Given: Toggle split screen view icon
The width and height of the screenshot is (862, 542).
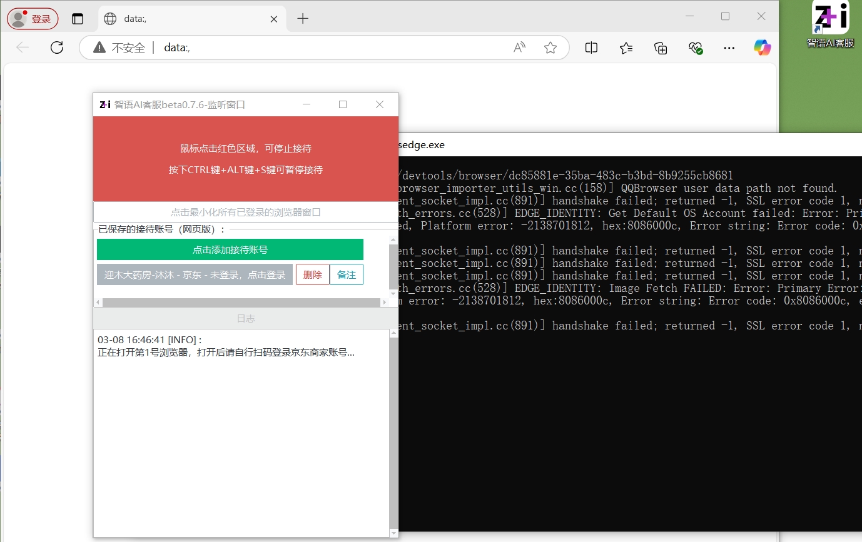Looking at the screenshot, I should click(591, 48).
